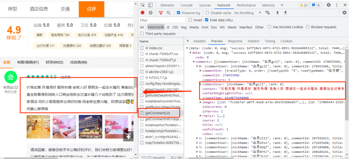Toggle Preserve log checkbox
Image resolution: width=349 pixels, height=159 pixels.
(x=178, y=13)
